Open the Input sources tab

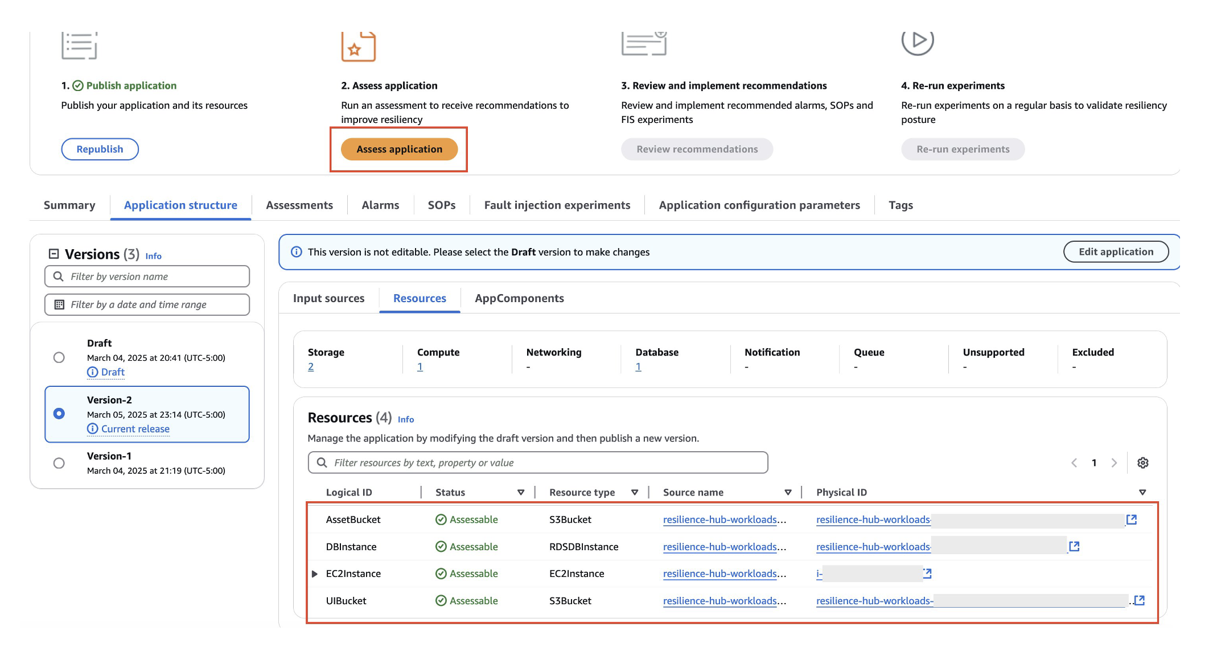328,298
